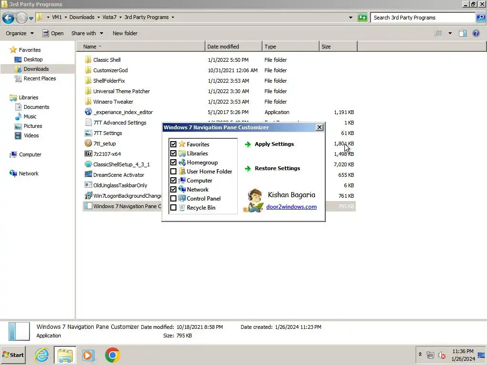Select the 7tt_setup installer icon
The width and height of the screenshot is (487, 365).
point(88,143)
